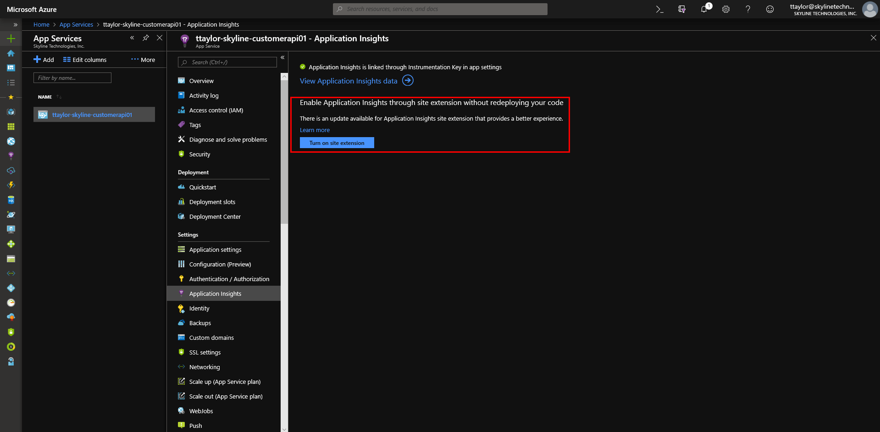
Task: Open SQL databases icon in sidebar
Action: pos(11,200)
